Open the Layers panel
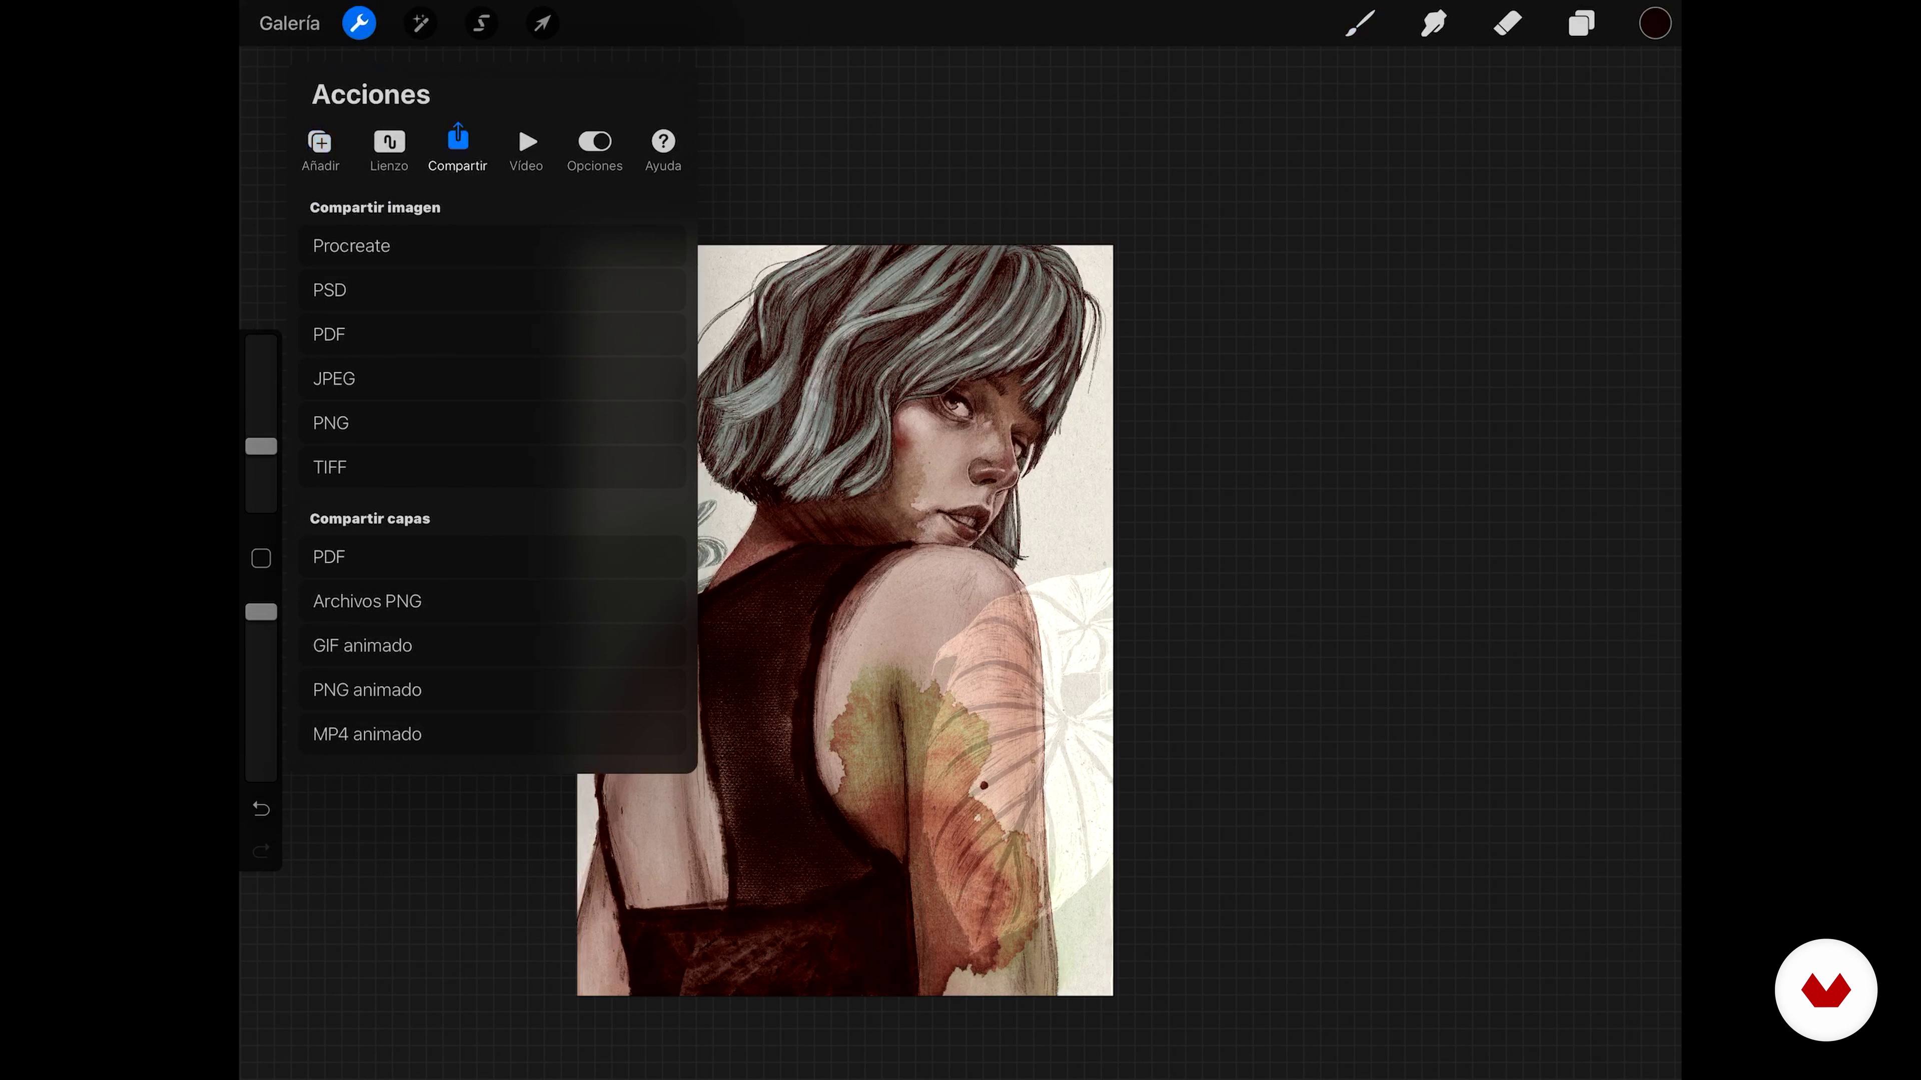Image resolution: width=1921 pixels, height=1080 pixels. [x=1581, y=23]
